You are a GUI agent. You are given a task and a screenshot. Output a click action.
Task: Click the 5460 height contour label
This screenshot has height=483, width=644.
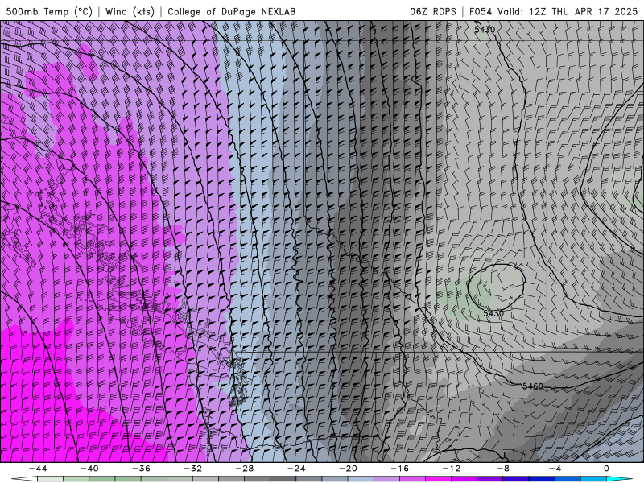tap(533, 386)
